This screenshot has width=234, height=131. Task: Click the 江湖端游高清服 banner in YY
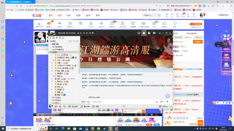coord(126,52)
